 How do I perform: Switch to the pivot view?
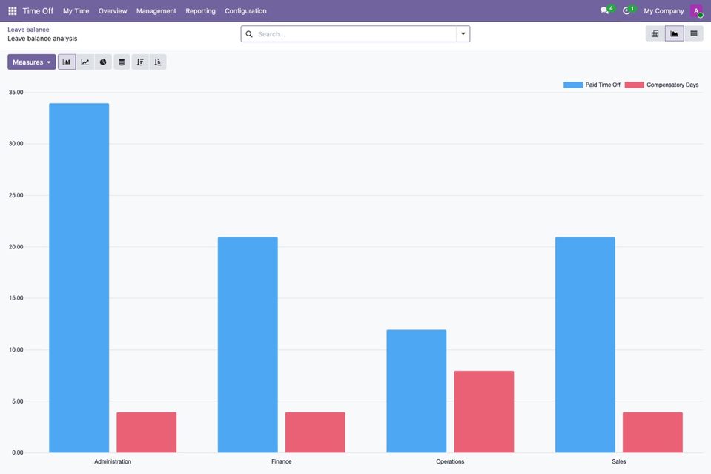click(x=655, y=33)
